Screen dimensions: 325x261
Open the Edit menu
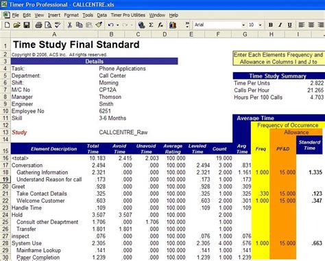tap(27, 15)
